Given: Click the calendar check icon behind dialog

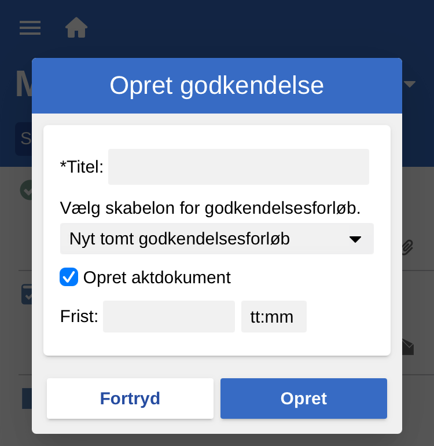Looking at the screenshot, I should [x=26, y=294].
